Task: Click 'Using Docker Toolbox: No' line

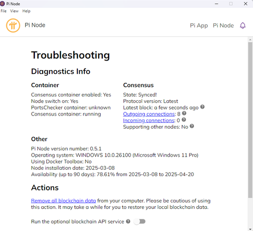Action: [x=61, y=161]
